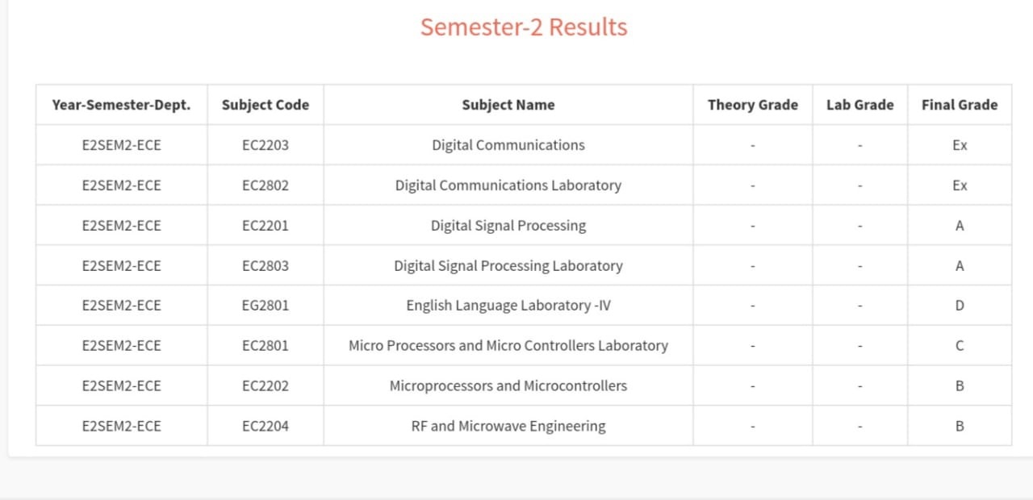Screen dimensions: 1033x500
Task: Select the Microprocessors and Microcontrollers subject name
Action: tap(508, 385)
